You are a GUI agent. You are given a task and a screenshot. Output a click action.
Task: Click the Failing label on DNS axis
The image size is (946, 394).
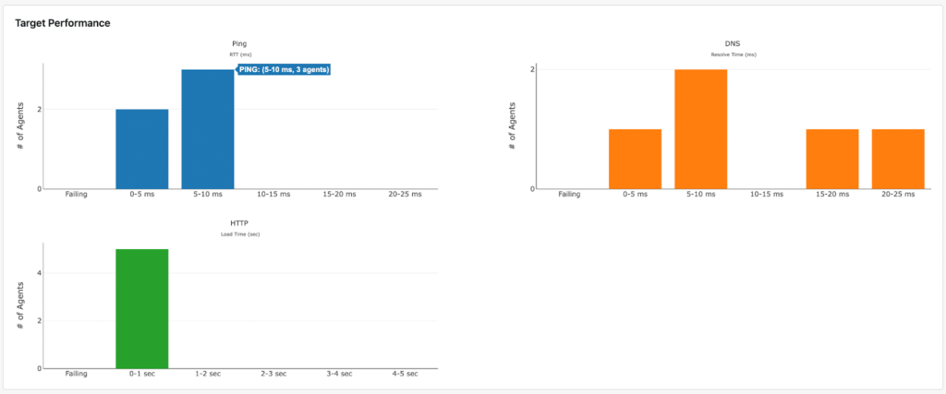tap(569, 195)
